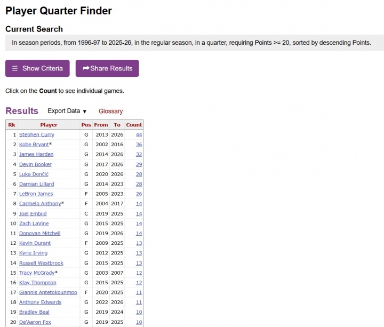The image size is (384, 327).
Task: Select James Harden's name link
Action: click(x=36, y=154)
